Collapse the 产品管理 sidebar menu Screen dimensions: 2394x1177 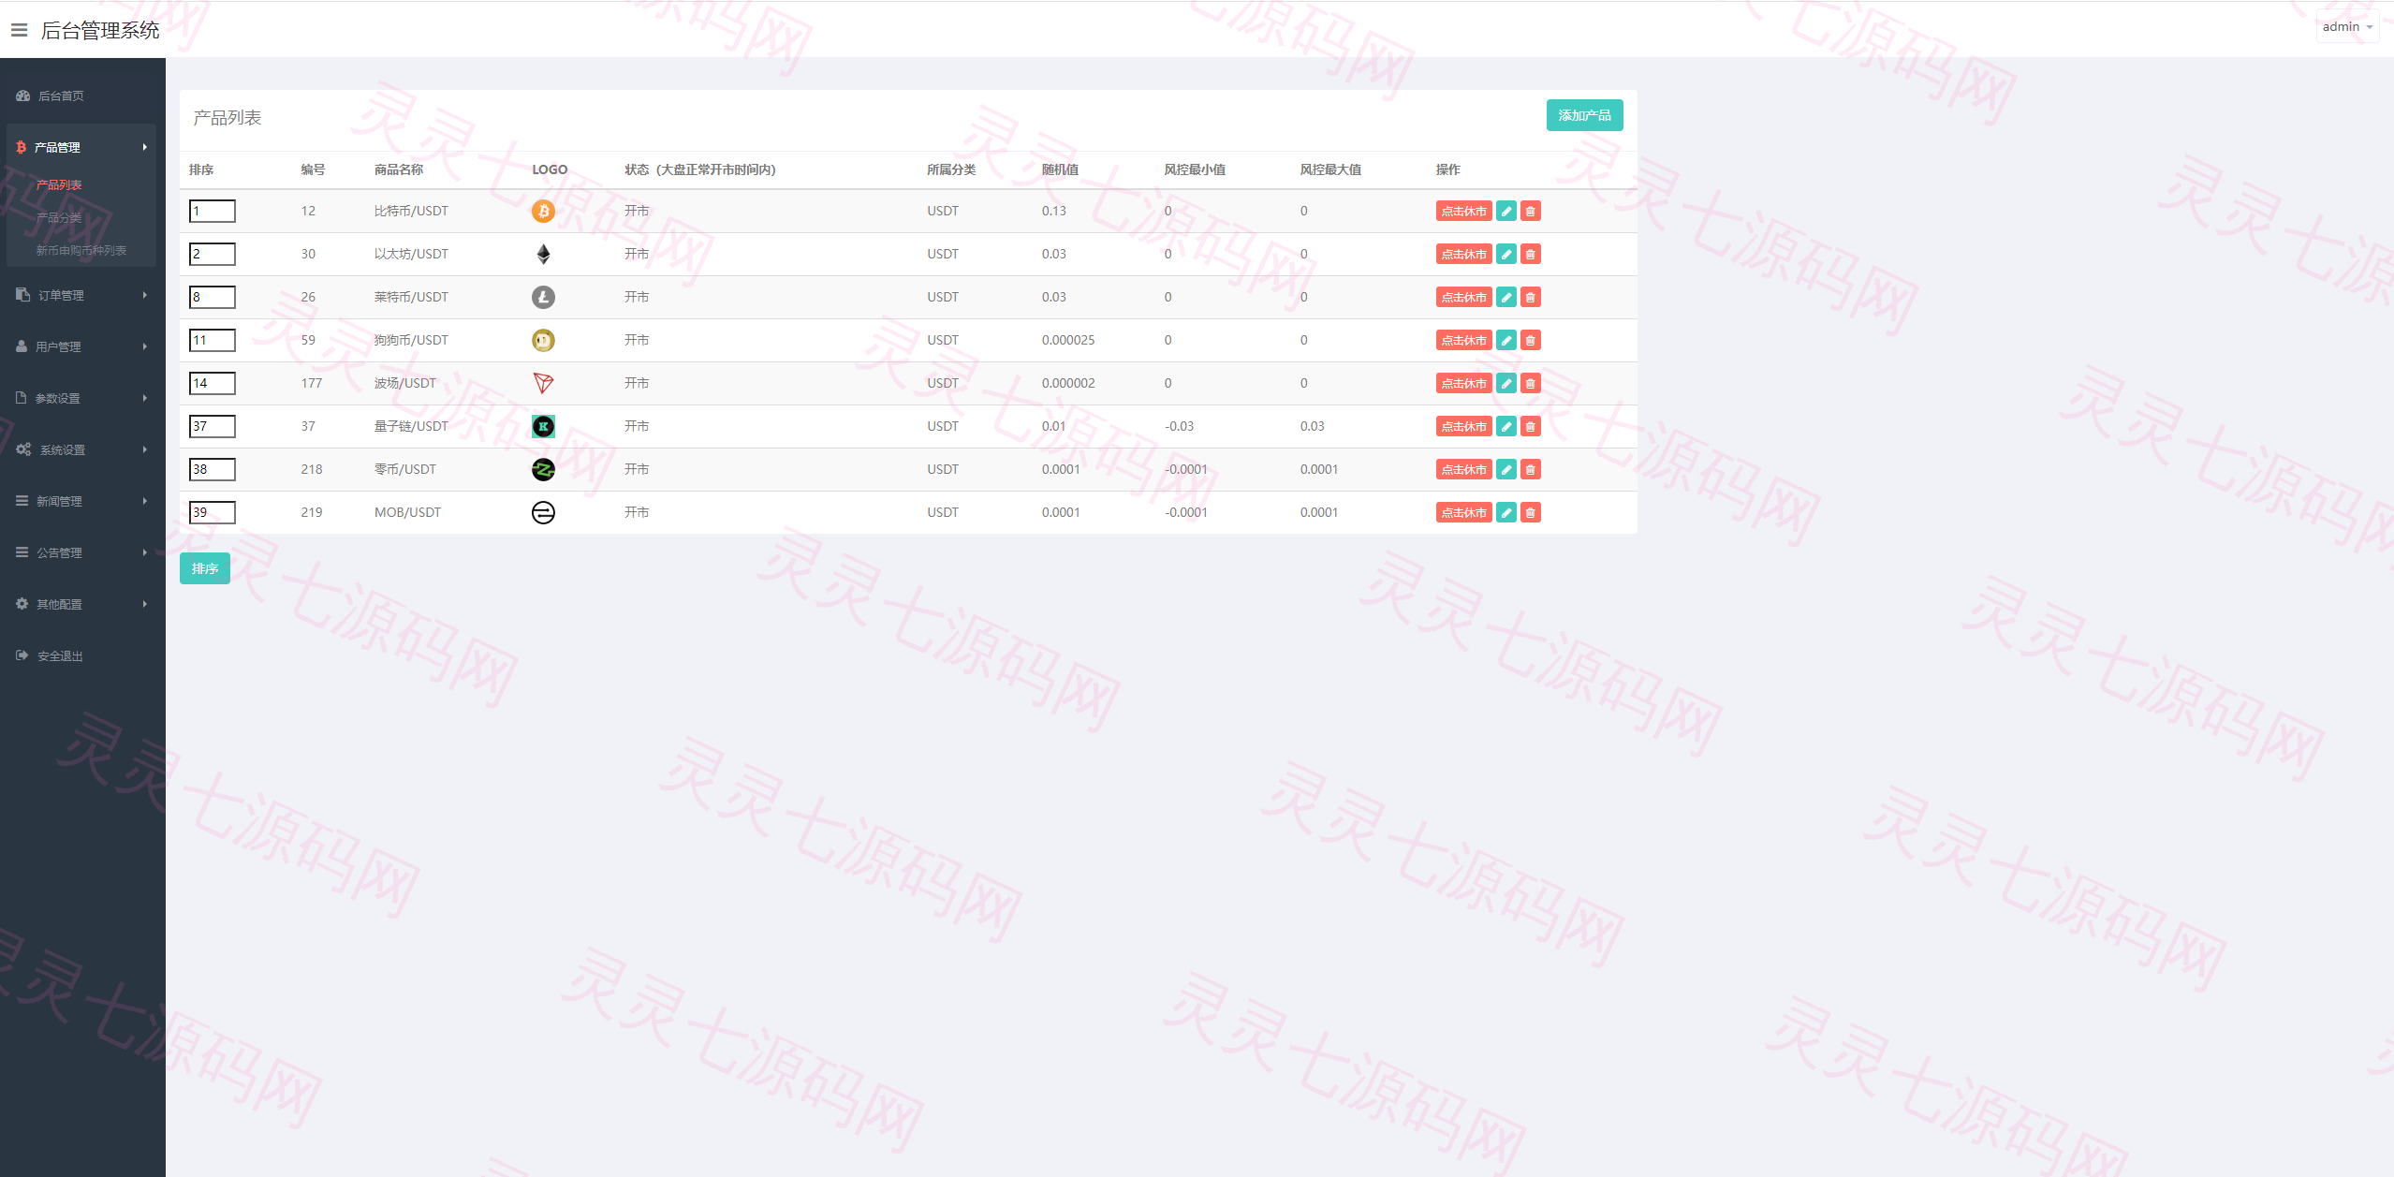[x=82, y=147]
